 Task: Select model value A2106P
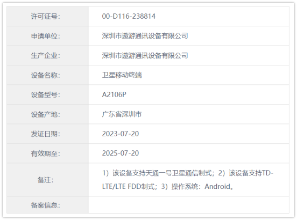114,94
